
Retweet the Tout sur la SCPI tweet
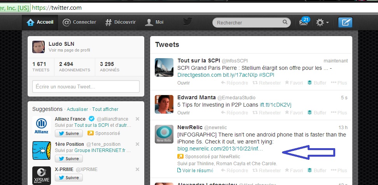pyautogui.click(x=266, y=83)
